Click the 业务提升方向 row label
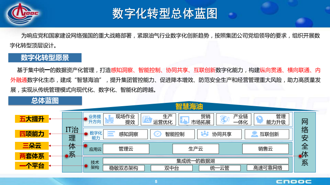Image resolution: width=330 pixels, height=185 pixels. point(95,119)
